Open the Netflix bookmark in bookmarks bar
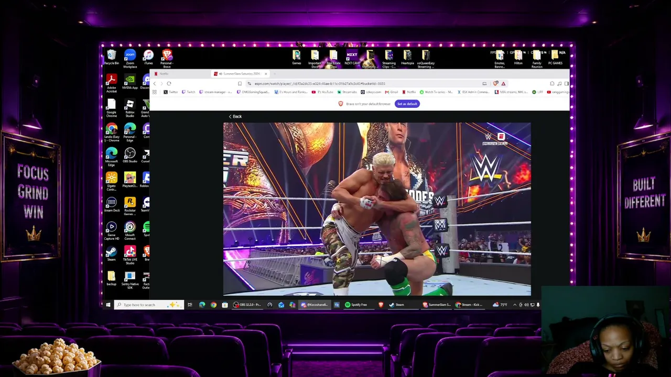 (x=409, y=92)
